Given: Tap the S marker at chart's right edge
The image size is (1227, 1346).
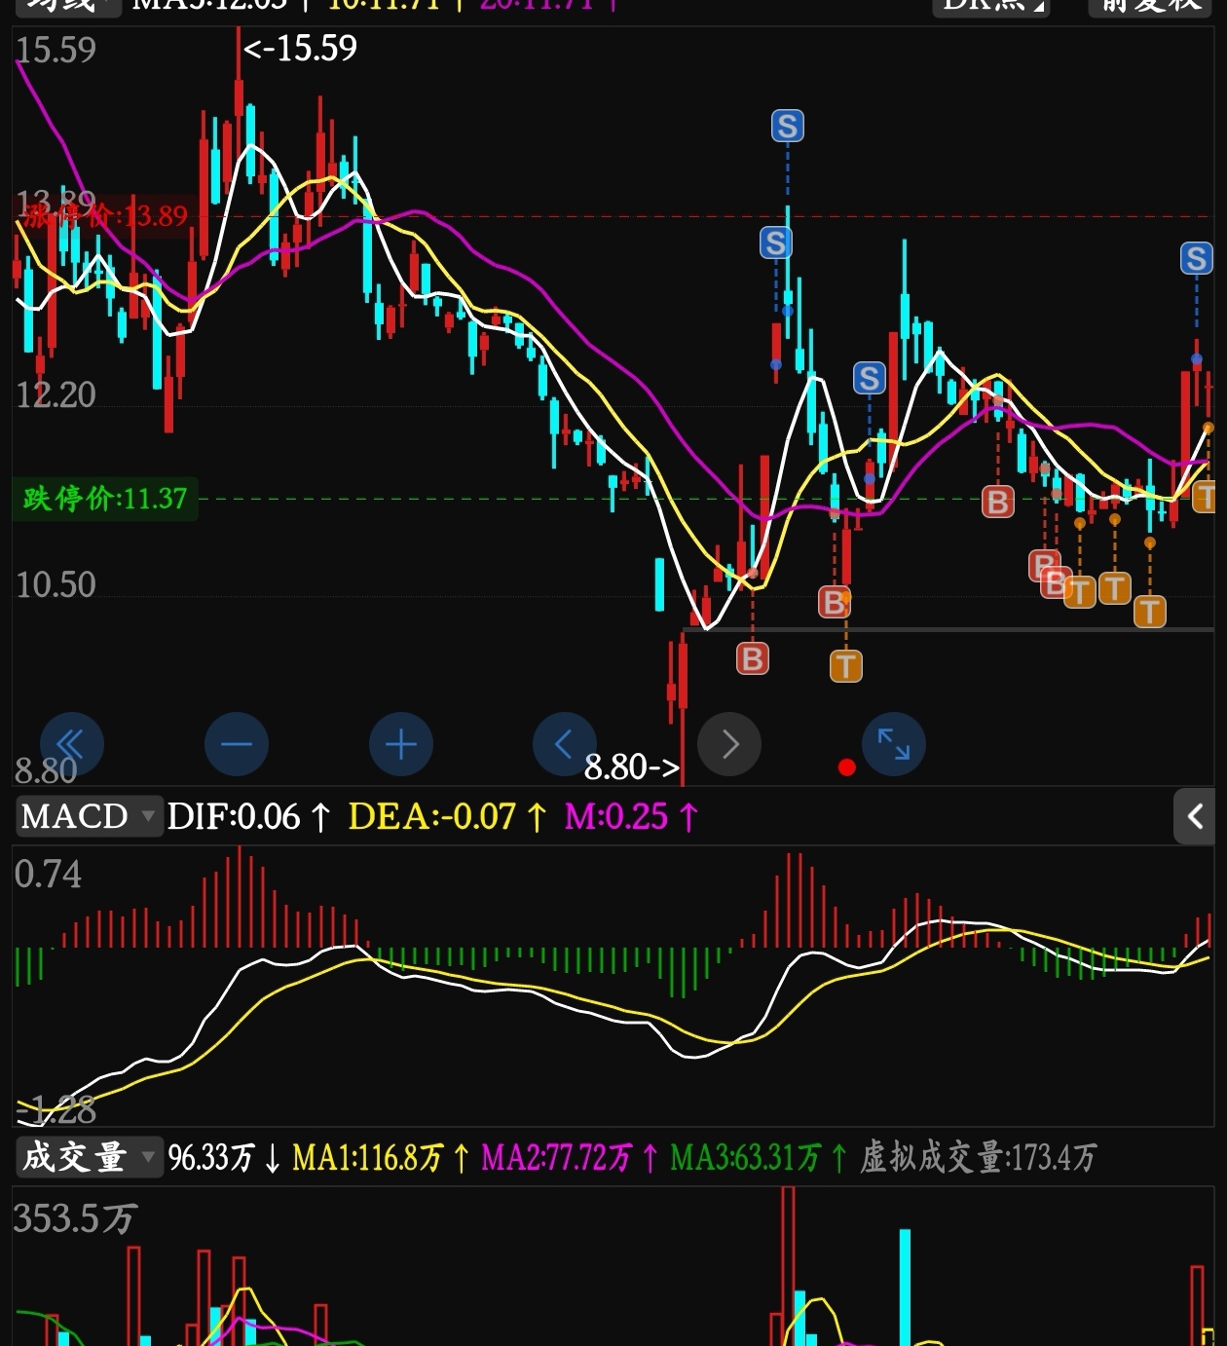Looking at the screenshot, I should point(1197,258).
